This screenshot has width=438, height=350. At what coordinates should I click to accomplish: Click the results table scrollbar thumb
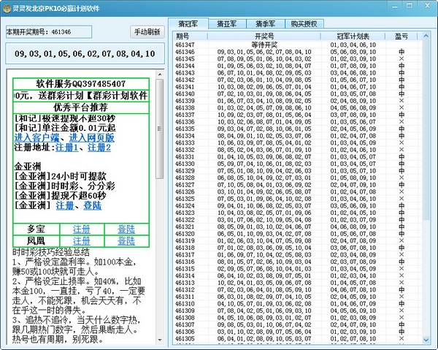[x=426, y=130]
